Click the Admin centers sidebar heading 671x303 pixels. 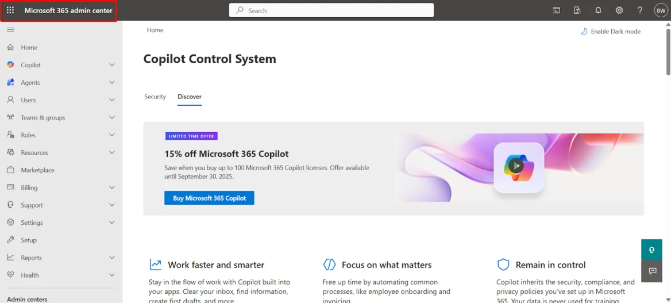pos(28,299)
